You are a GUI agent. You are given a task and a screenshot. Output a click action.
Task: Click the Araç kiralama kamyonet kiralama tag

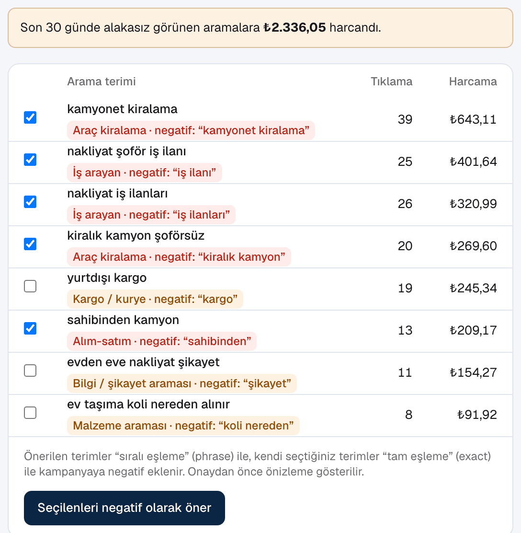pos(191,130)
